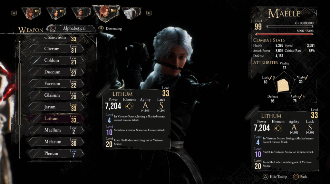Click the square sort button icon
Screen dimensions: 330x184
pos(53,28)
